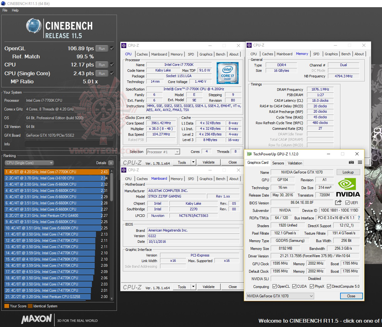Click the NVIDIA logo in GPU-Z

348,187
